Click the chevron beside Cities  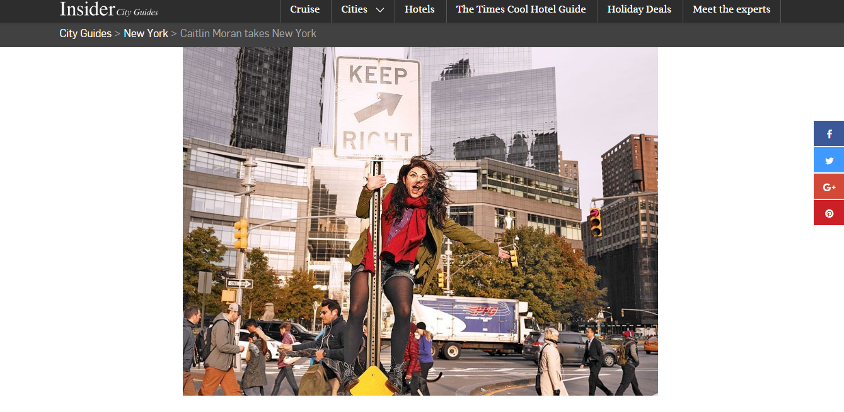click(x=380, y=10)
